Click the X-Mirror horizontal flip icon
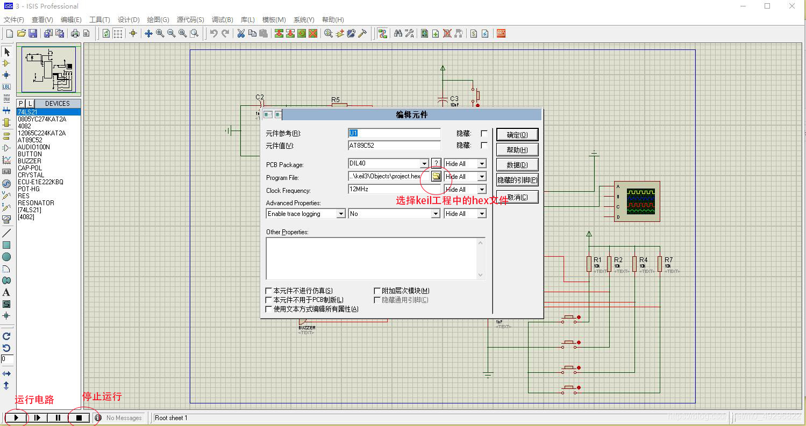Image resolution: width=806 pixels, height=426 pixels. (x=6, y=373)
